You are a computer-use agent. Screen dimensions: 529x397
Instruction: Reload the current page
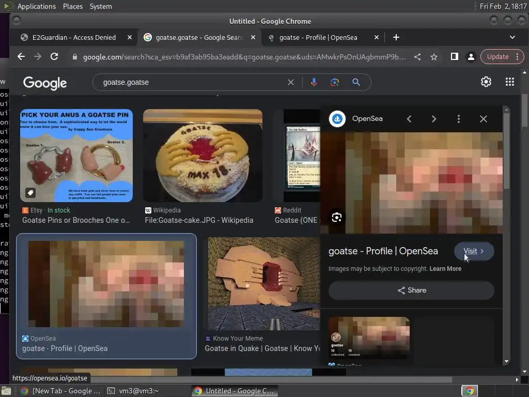[x=54, y=57]
